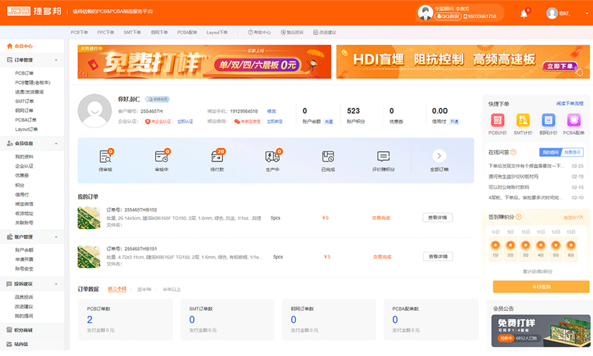593x356 pixels.
Task: Open the 待审核 pending review orders icon
Action: [106, 156]
